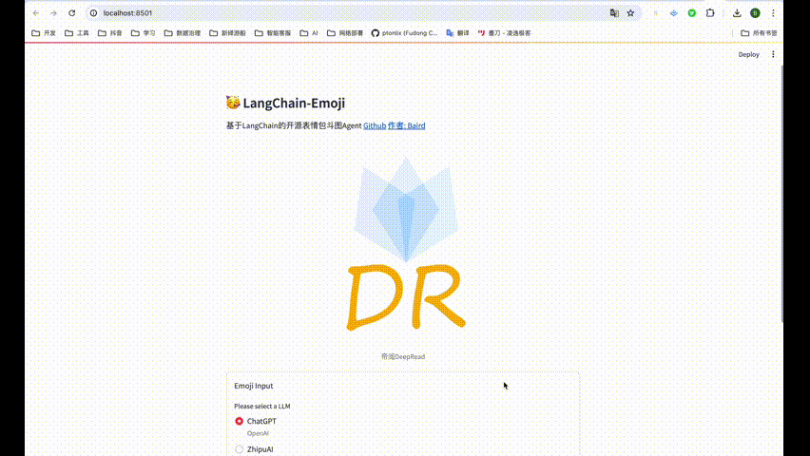
Task: Open the 所有书签 all-bookmarks folder
Action: (x=759, y=33)
